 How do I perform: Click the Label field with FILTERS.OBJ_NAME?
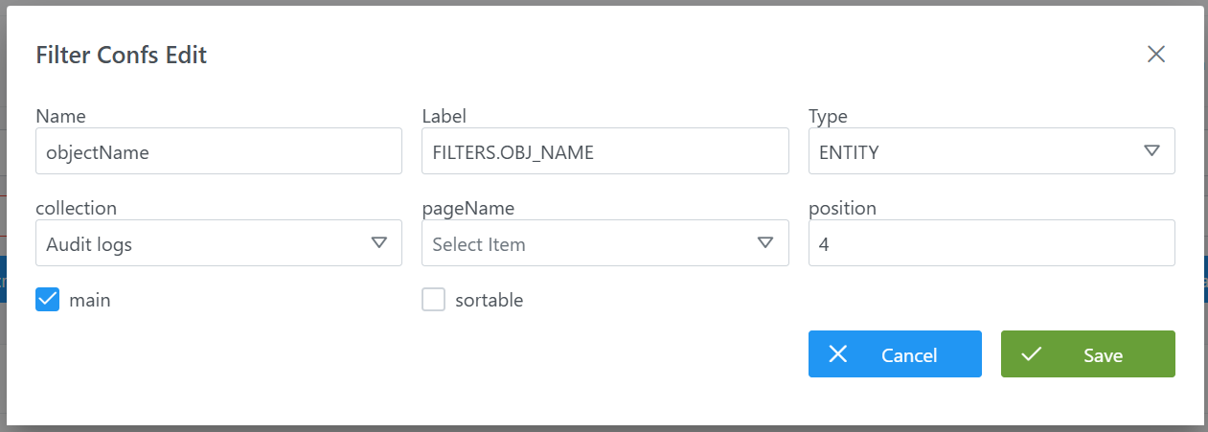pyautogui.click(x=604, y=151)
